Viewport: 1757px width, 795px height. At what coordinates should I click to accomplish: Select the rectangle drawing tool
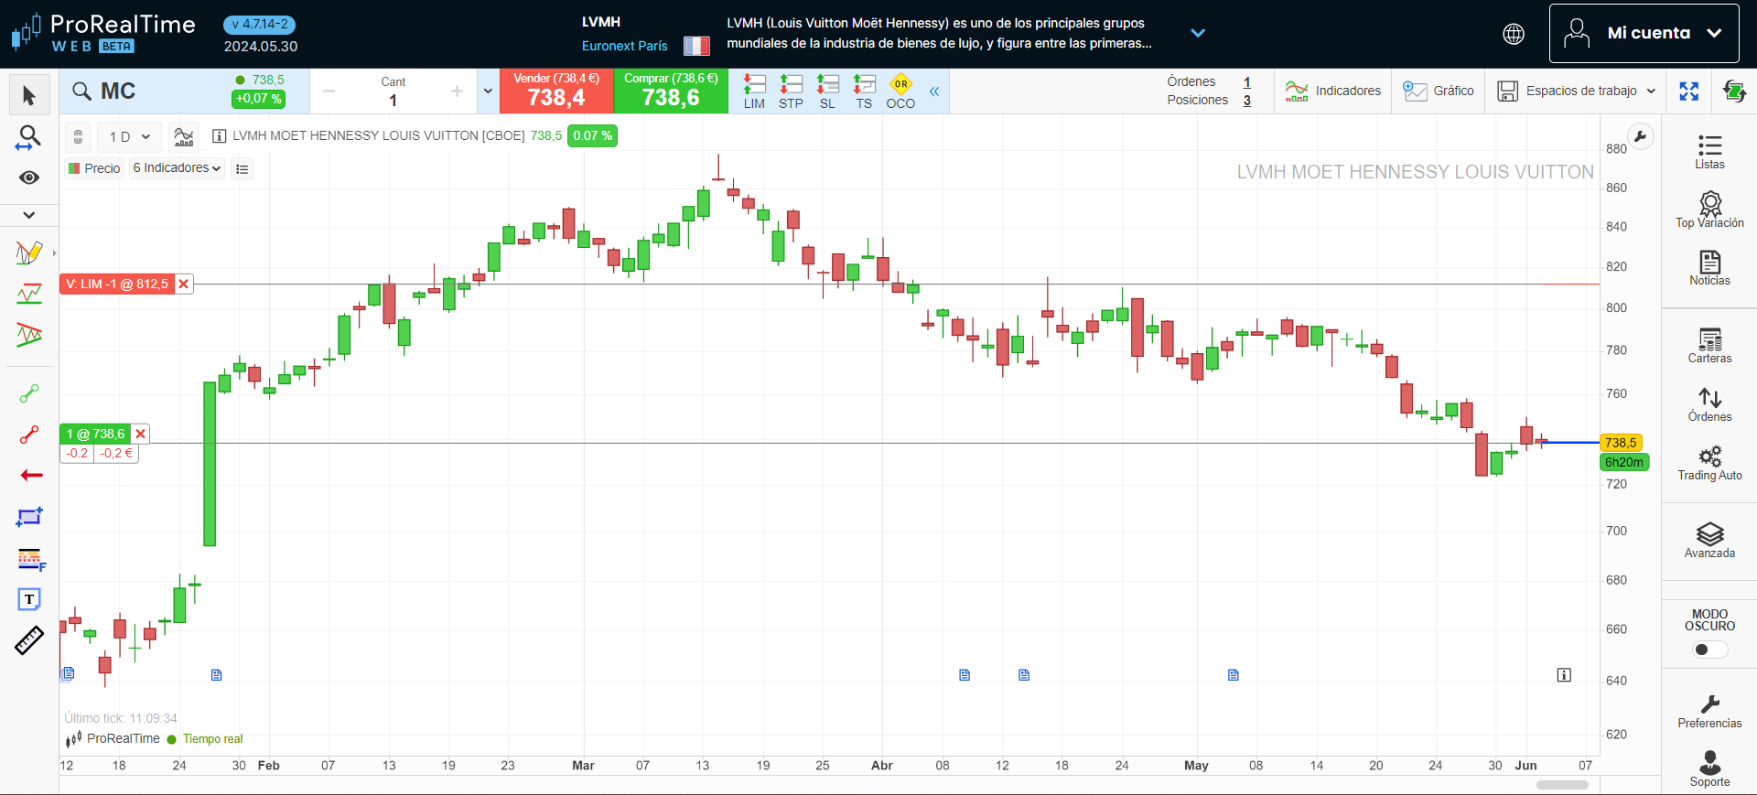tap(29, 517)
